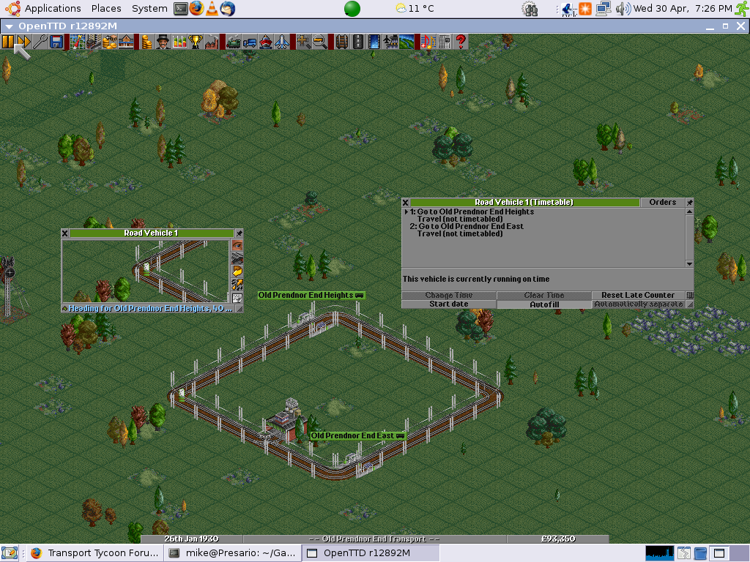
Task: Show vehicle details notepad icon
Action: [237, 298]
